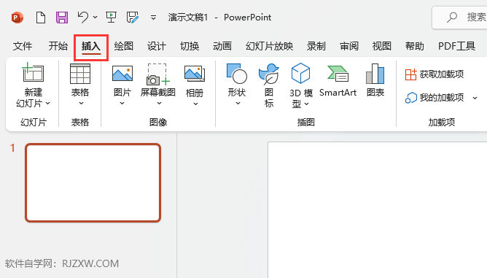The width and height of the screenshot is (487, 278).
Task: Switch to the 幻灯片放映 tab
Action: 269,47
